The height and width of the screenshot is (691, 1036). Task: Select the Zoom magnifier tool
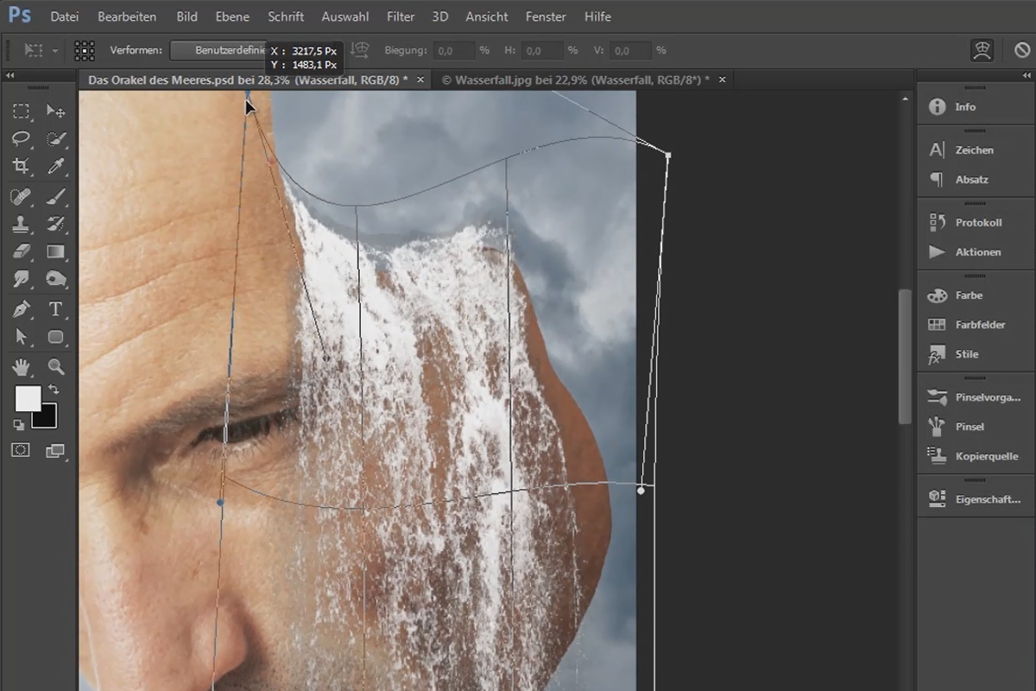pyautogui.click(x=56, y=366)
